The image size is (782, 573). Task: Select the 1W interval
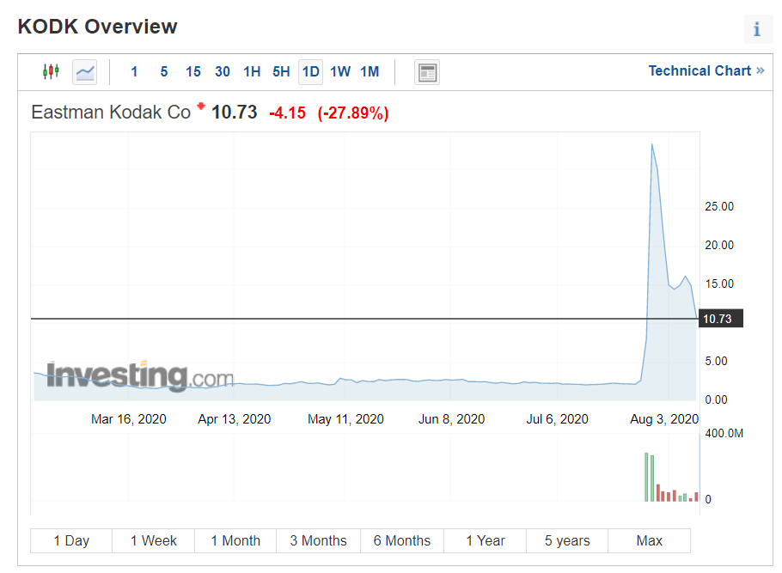(340, 72)
